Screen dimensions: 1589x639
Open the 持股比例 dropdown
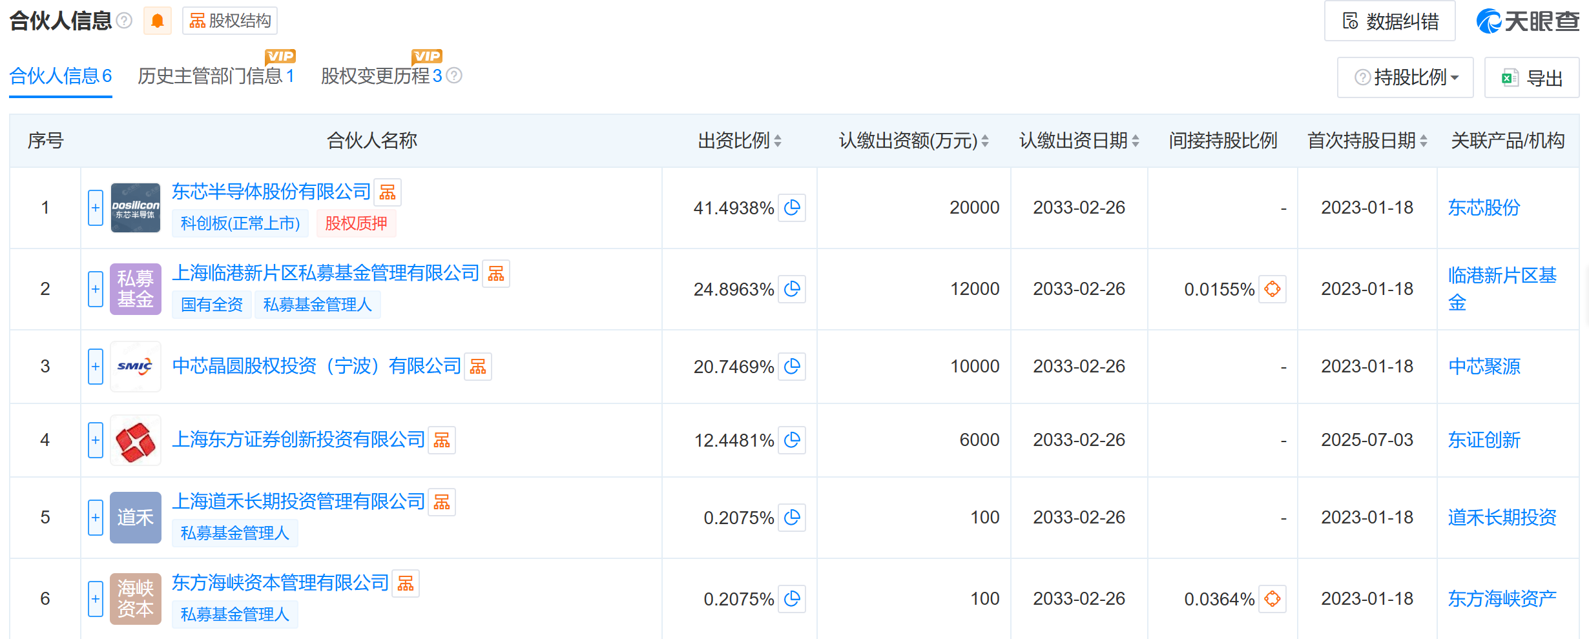coord(1404,77)
